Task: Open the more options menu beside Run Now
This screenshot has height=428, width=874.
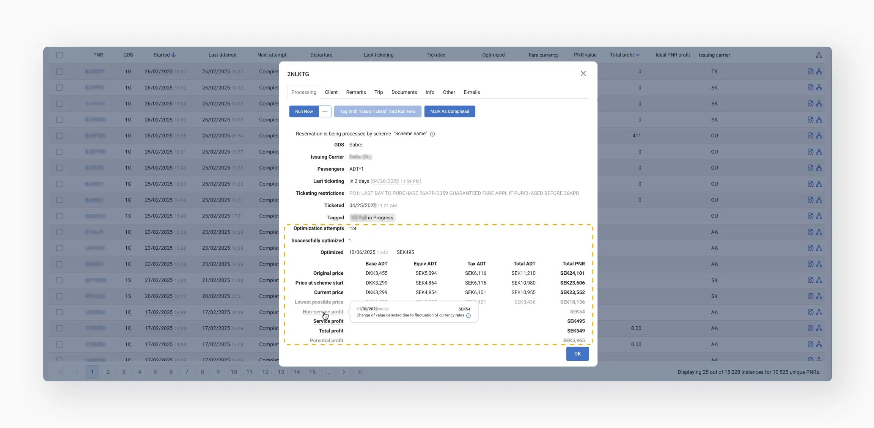Action: point(325,112)
